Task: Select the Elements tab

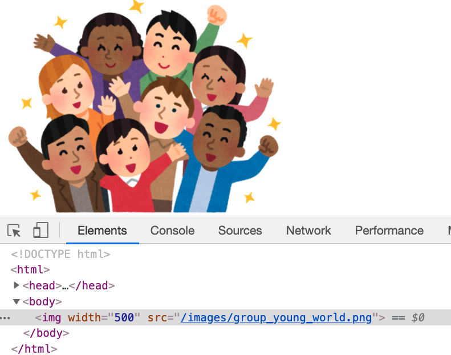Action: click(102, 231)
